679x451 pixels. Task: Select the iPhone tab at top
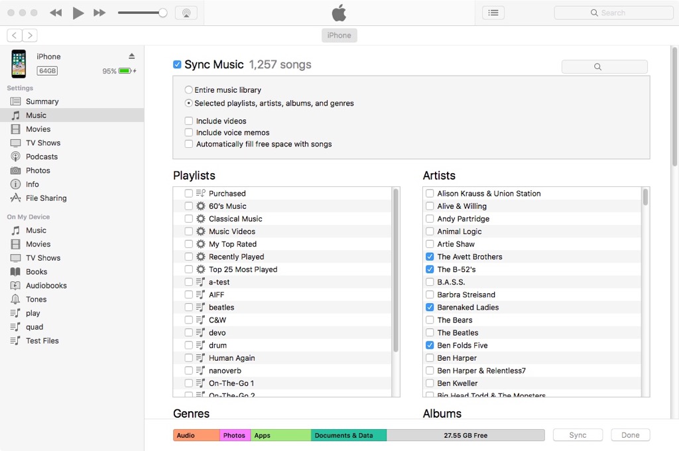pyautogui.click(x=339, y=35)
